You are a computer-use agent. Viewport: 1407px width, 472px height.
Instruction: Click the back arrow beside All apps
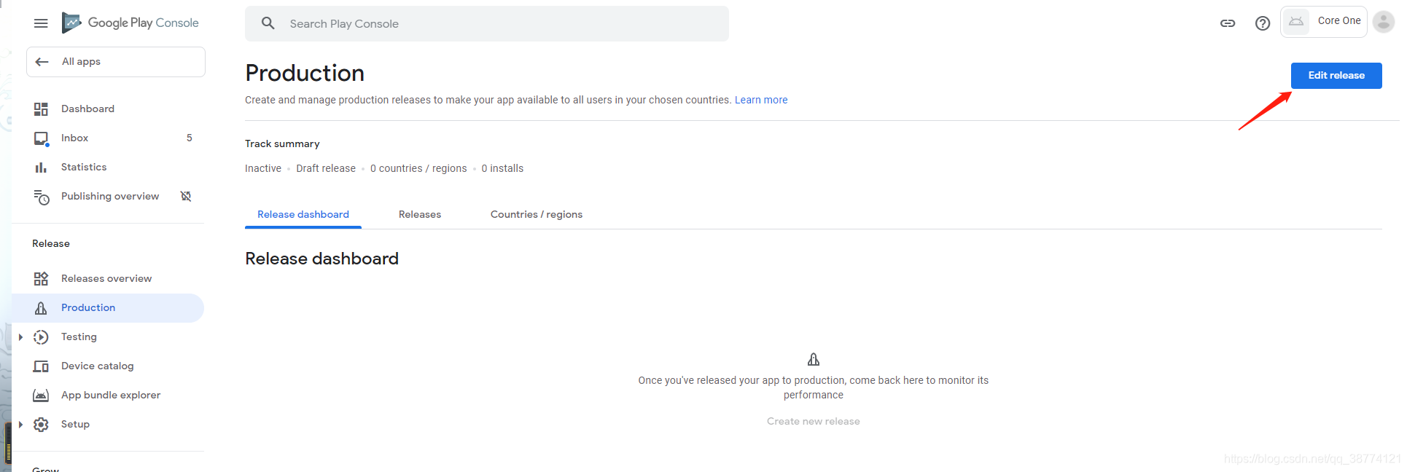tap(42, 62)
